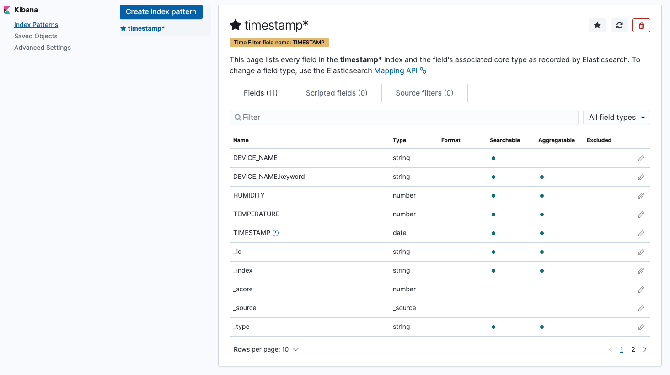Click the _score field name

[243, 289]
